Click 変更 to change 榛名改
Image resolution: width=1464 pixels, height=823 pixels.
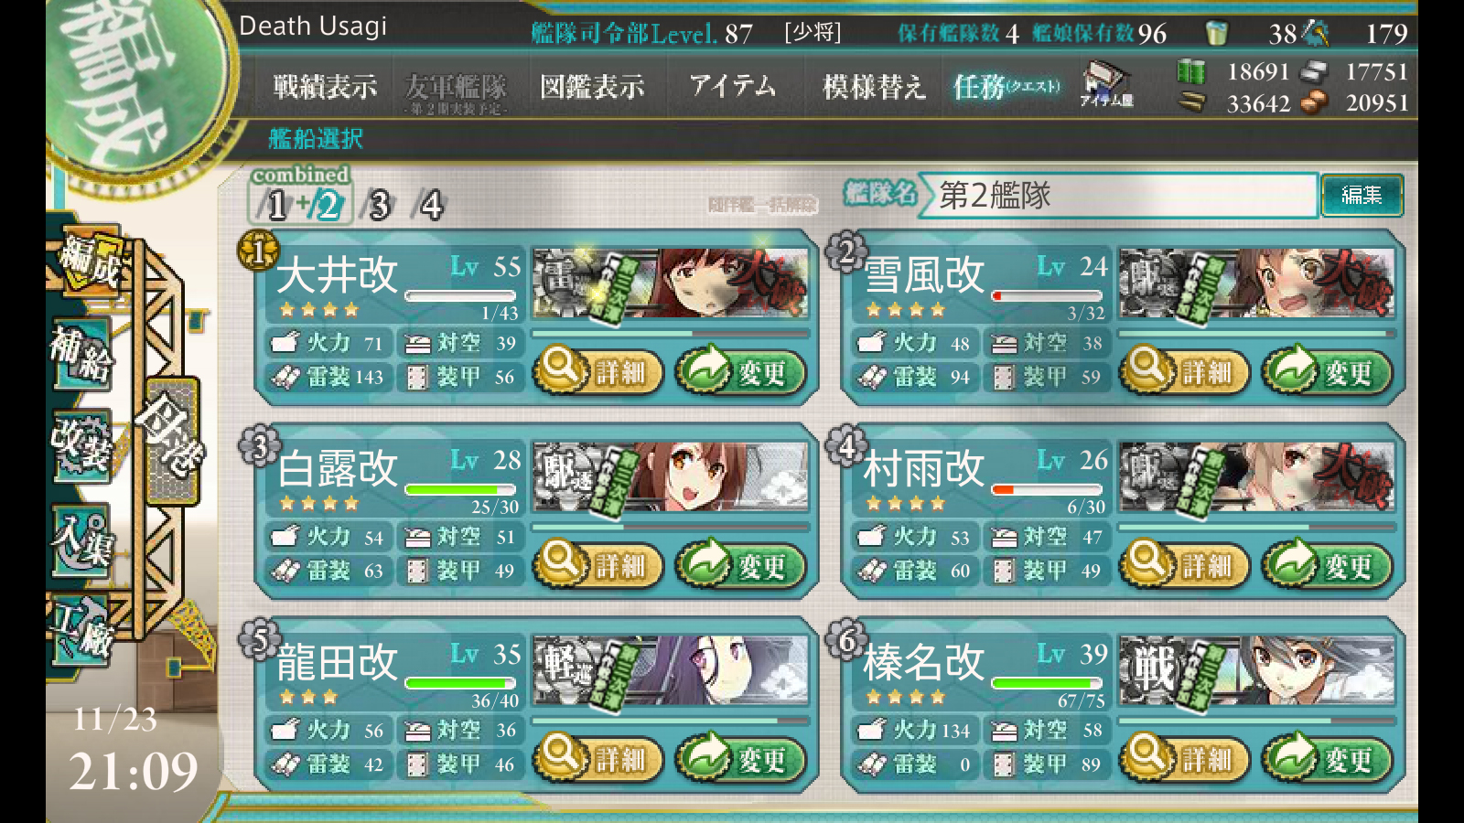tap(1327, 759)
